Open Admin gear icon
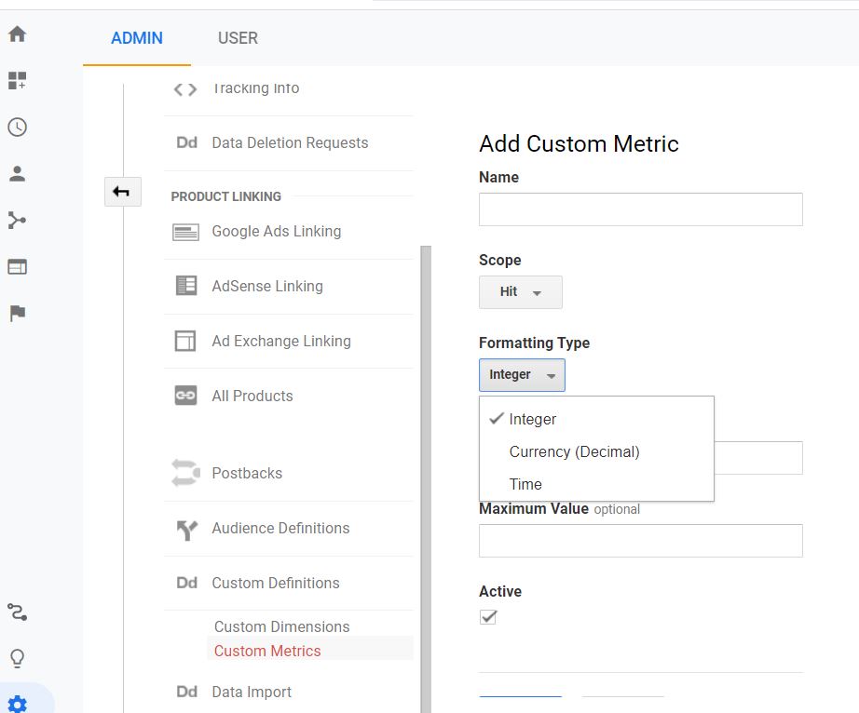Image resolution: width=859 pixels, height=713 pixels. pos(17,704)
